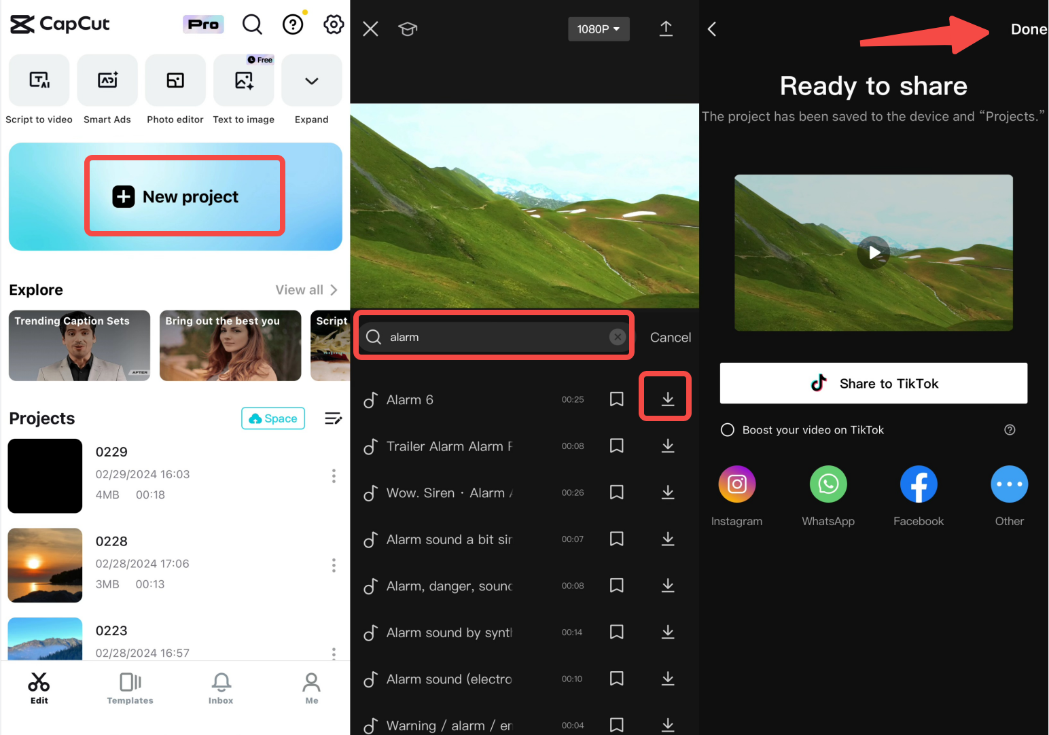Export the project with the upload arrow
Image resolution: width=1049 pixels, height=735 pixels.
pyautogui.click(x=666, y=29)
